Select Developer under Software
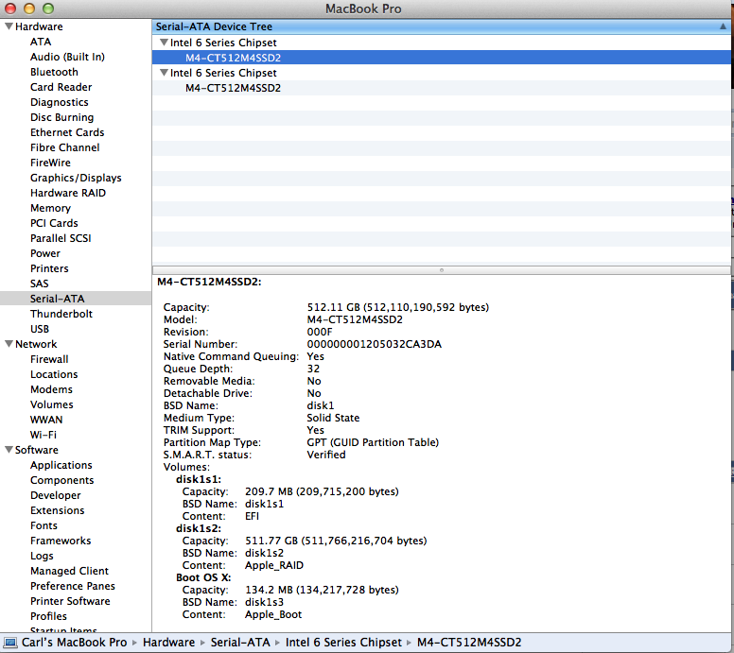This screenshot has height=653, width=734. click(x=55, y=495)
